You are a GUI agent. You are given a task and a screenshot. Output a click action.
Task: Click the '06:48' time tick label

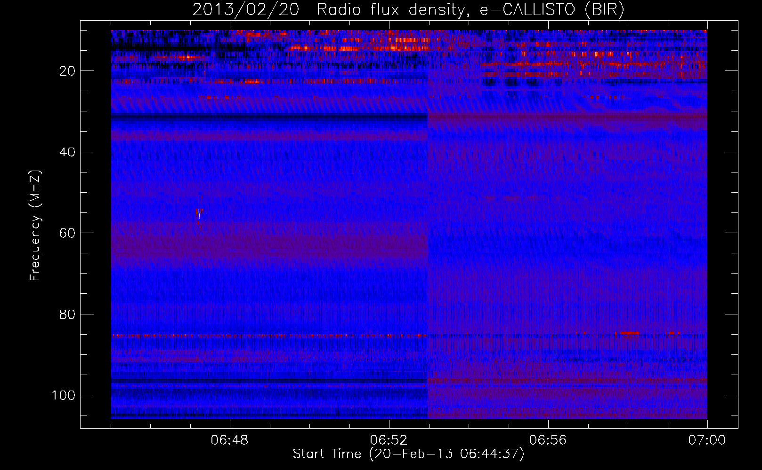230,440
